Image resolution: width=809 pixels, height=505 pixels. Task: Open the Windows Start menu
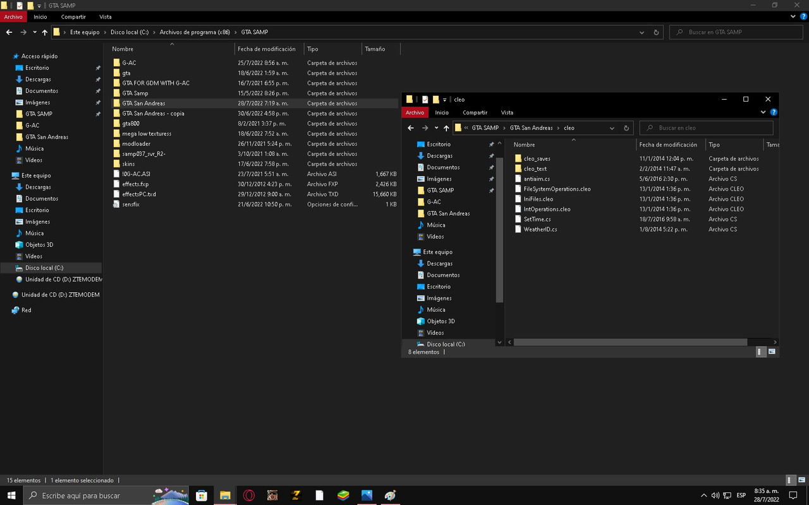pyautogui.click(x=11, y=496)
